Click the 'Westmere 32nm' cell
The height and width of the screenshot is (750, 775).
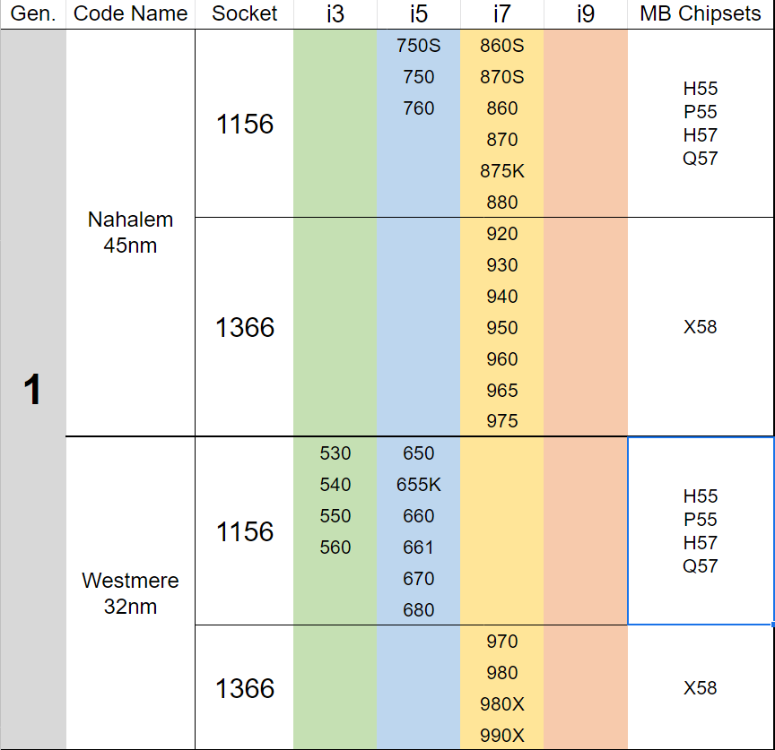pos(130,593)
